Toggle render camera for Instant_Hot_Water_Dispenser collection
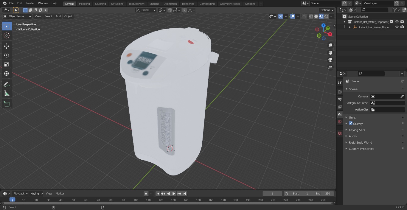 (402, 22)
